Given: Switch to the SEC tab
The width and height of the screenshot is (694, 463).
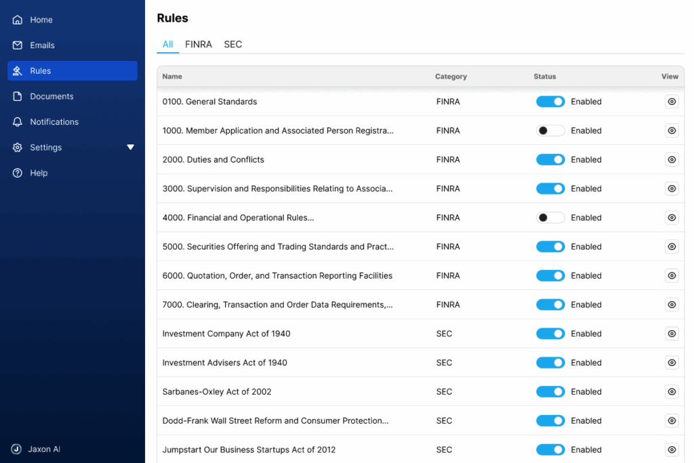Looking at the screenshot, I should [x=233, y=44].
